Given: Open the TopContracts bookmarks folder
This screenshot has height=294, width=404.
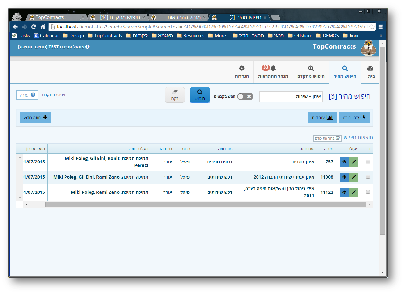Looking at the screenshot, I should pyautogui.click(x=105, y=36).
